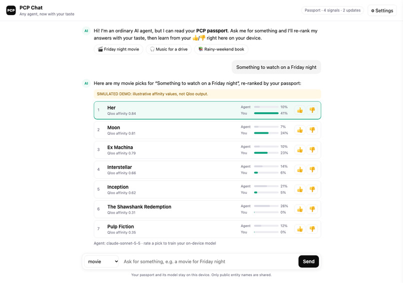
Task: Open Settings
Action: coord(382,10)
